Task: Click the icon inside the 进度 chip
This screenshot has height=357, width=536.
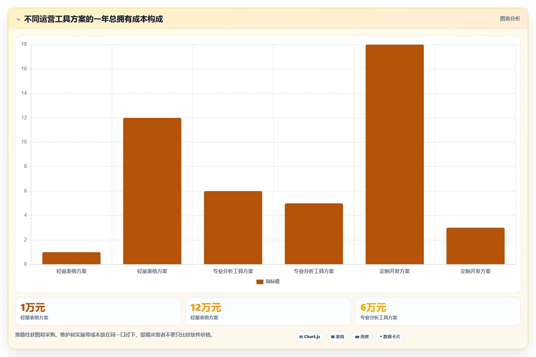Action: [357, 337]
